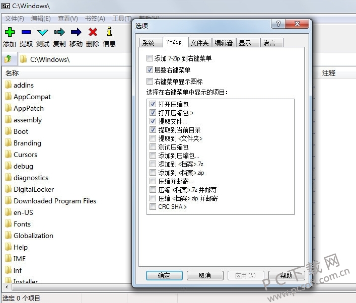Open the 查看(V) menu
This screenshot has width=356, height=303.
67,19
